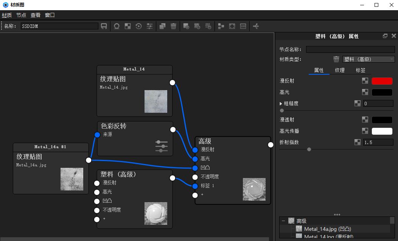Zoom graph to fit all nodes
The width and height of the screenshot is (398, 241).
click(232, 26)
